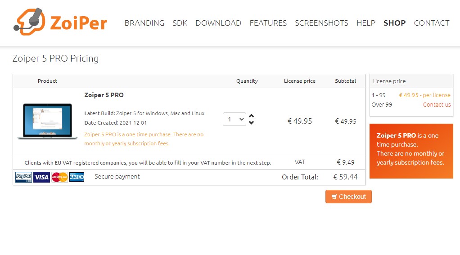Viewport: 460px width, 255px height.
Task: Click the 'Over 99' pricing row label
Action: click(382, 105)
